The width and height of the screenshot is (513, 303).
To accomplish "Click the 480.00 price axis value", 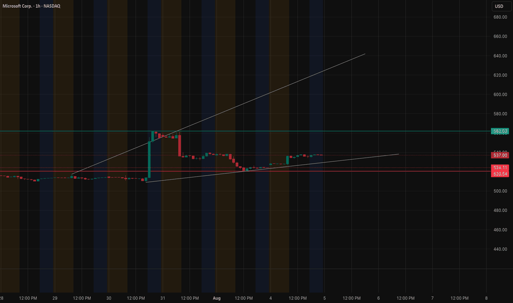I will coord(500,210).
